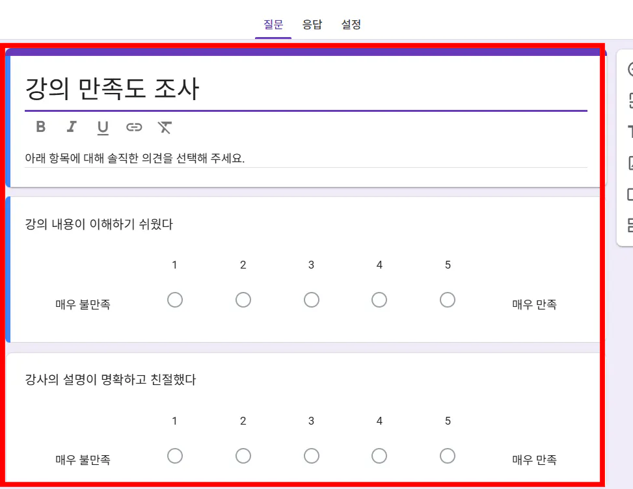Go to the 질문 tab

(273, 25)
